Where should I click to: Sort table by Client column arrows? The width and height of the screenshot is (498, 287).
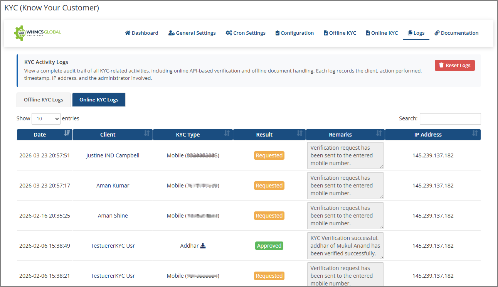[147, 133]
